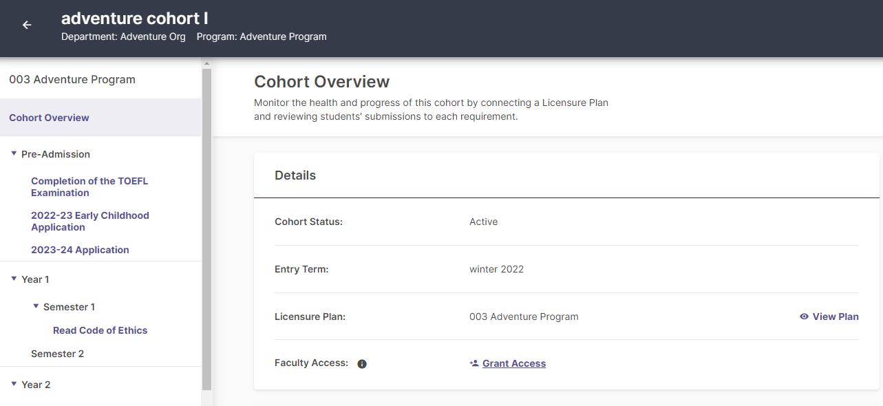Click the Year 2 label
Viewport: 883px width, 406px height.
[x=36, y=385]
